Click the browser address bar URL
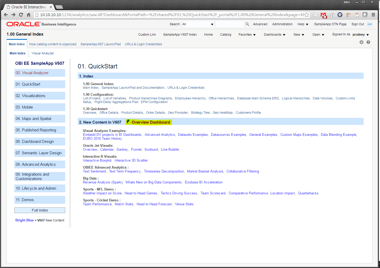Image resolution: width=380 pixels, height=268 pixels. click(x=172, y=15)
